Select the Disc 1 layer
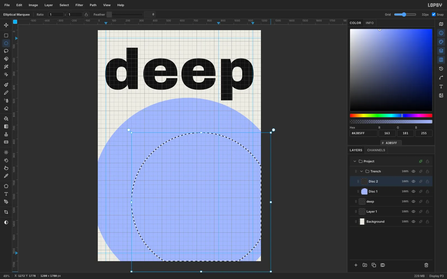The height and width of the screenshot is (279, 447). click(391, 191)
